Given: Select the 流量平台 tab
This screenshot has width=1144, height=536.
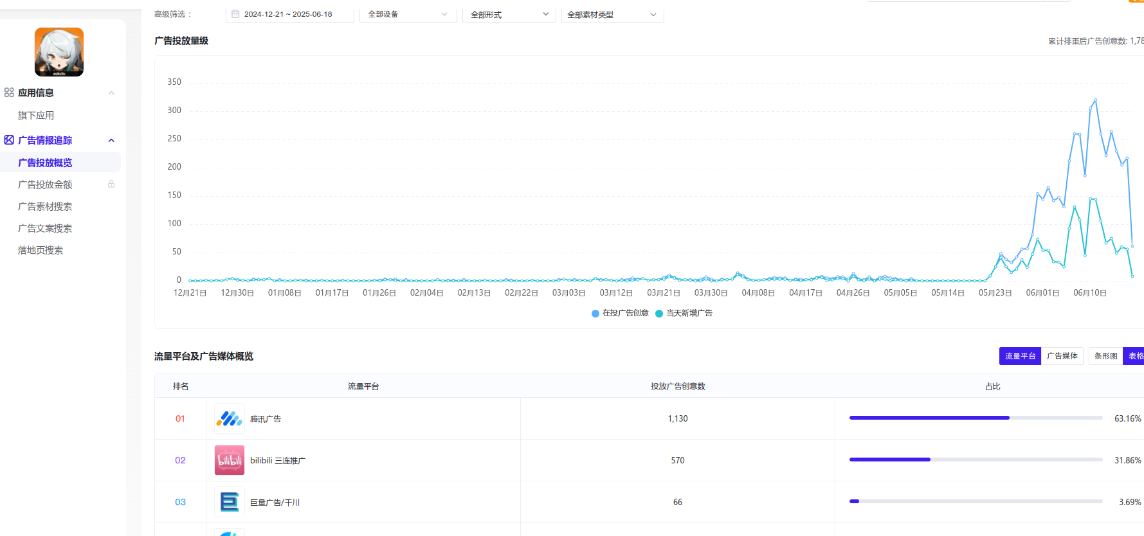Looking at the screenshot, I should point(1019,356).
